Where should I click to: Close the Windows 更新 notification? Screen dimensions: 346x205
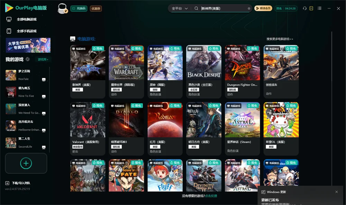337,192
